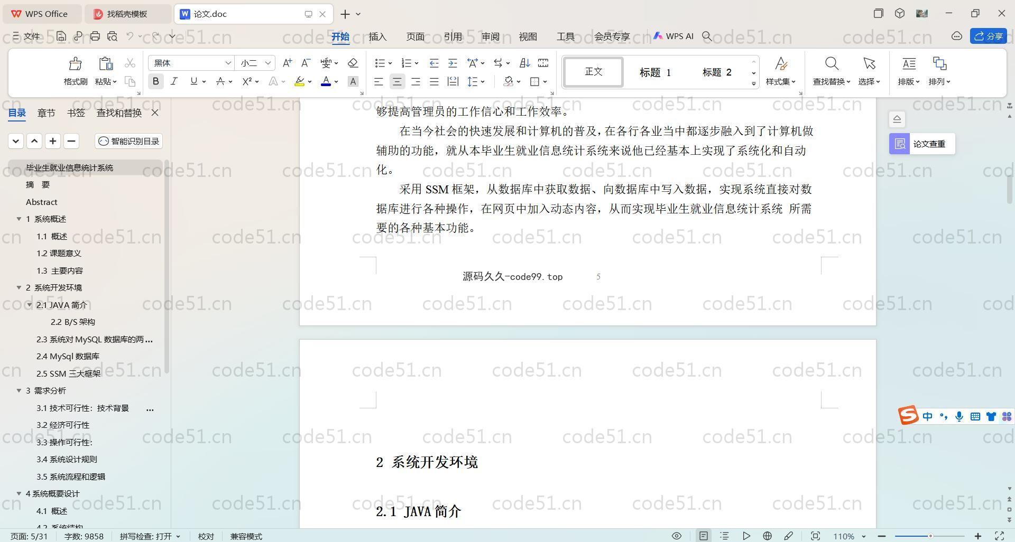Open bullet list dropdown arrow
This screenshot has width=1015, height=542.
click(x=390, y=63)
